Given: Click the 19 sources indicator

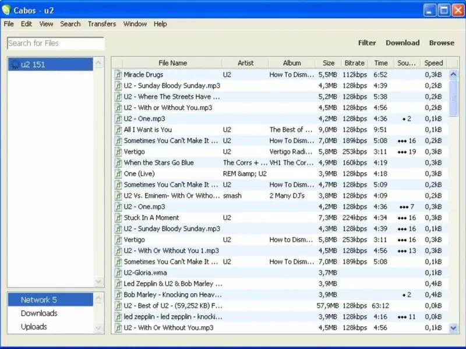Looking at the screenshot, I should coord(407,152).
